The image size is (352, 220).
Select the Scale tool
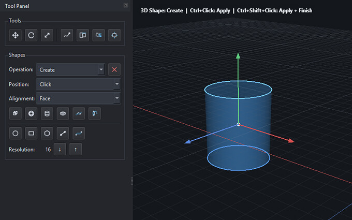click(47, 35)
